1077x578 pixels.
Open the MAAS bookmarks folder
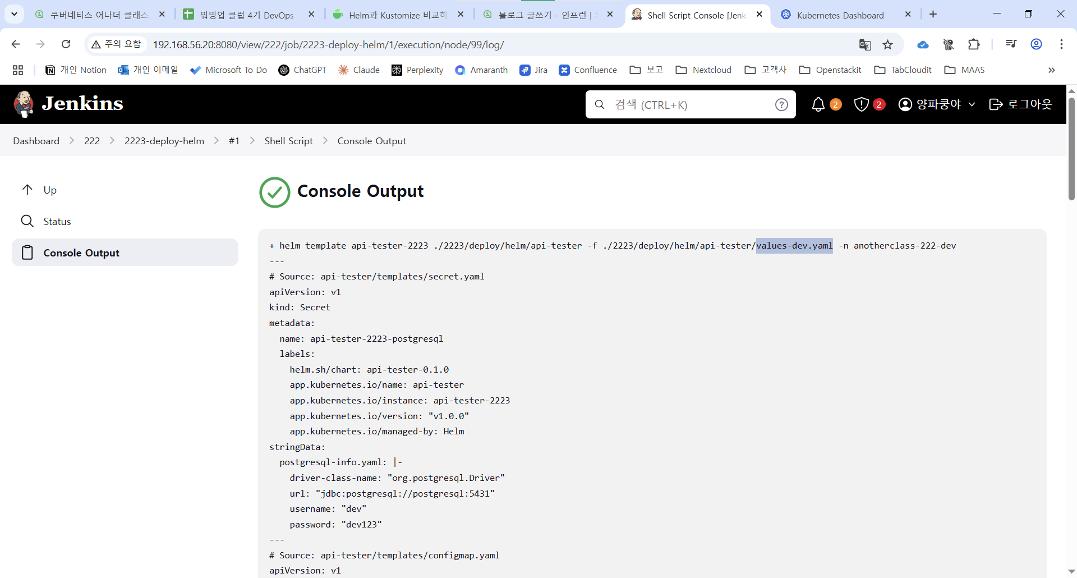click(965, 70)
